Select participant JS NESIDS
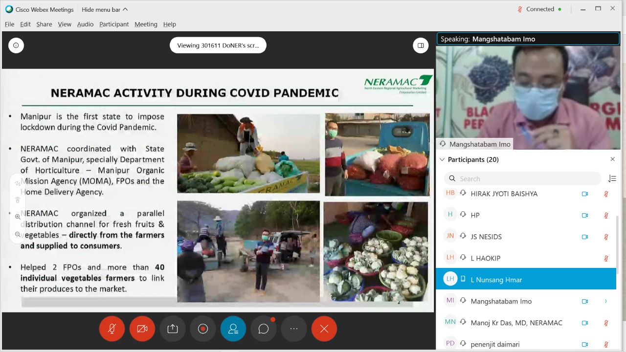This screenshot has width=626, height=352. 526,237
